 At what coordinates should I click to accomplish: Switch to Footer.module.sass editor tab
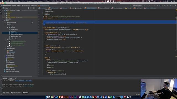point(104,8)
